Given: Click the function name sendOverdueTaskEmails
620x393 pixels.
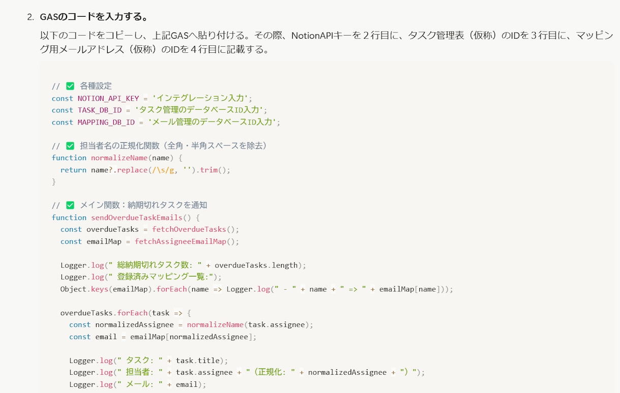Looking at the screenshot, I should [x=136, y=218].
